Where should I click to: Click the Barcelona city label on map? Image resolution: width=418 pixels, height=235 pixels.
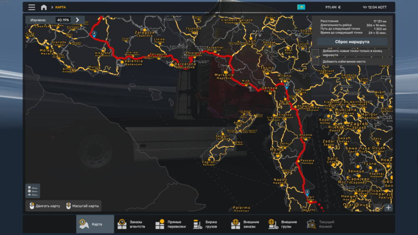click(x=185, y=64)
